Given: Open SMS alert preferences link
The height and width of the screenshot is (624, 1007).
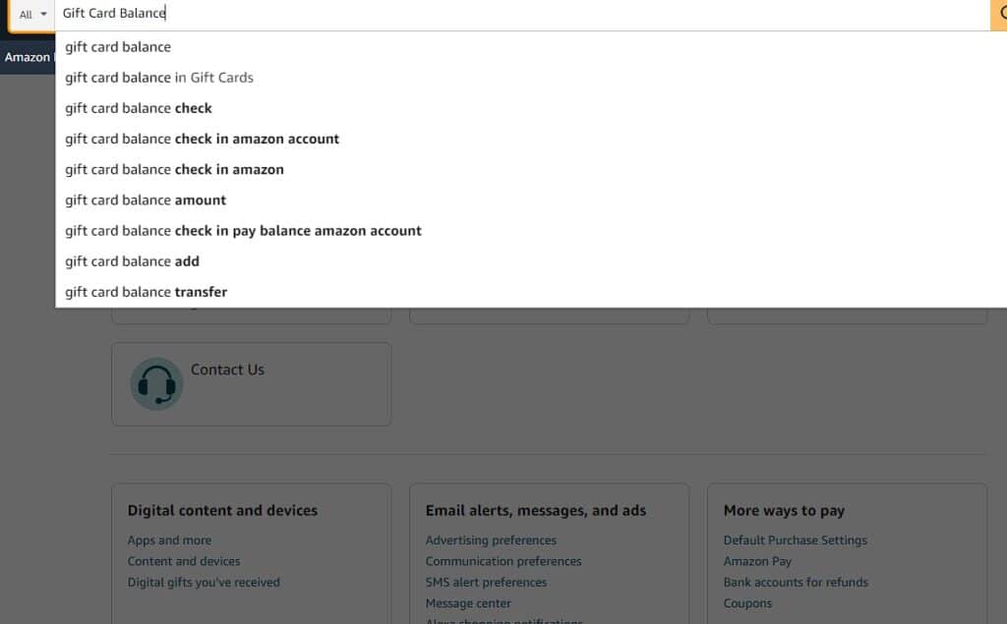Looking at the screenshot, I should (x=486, y=583).
